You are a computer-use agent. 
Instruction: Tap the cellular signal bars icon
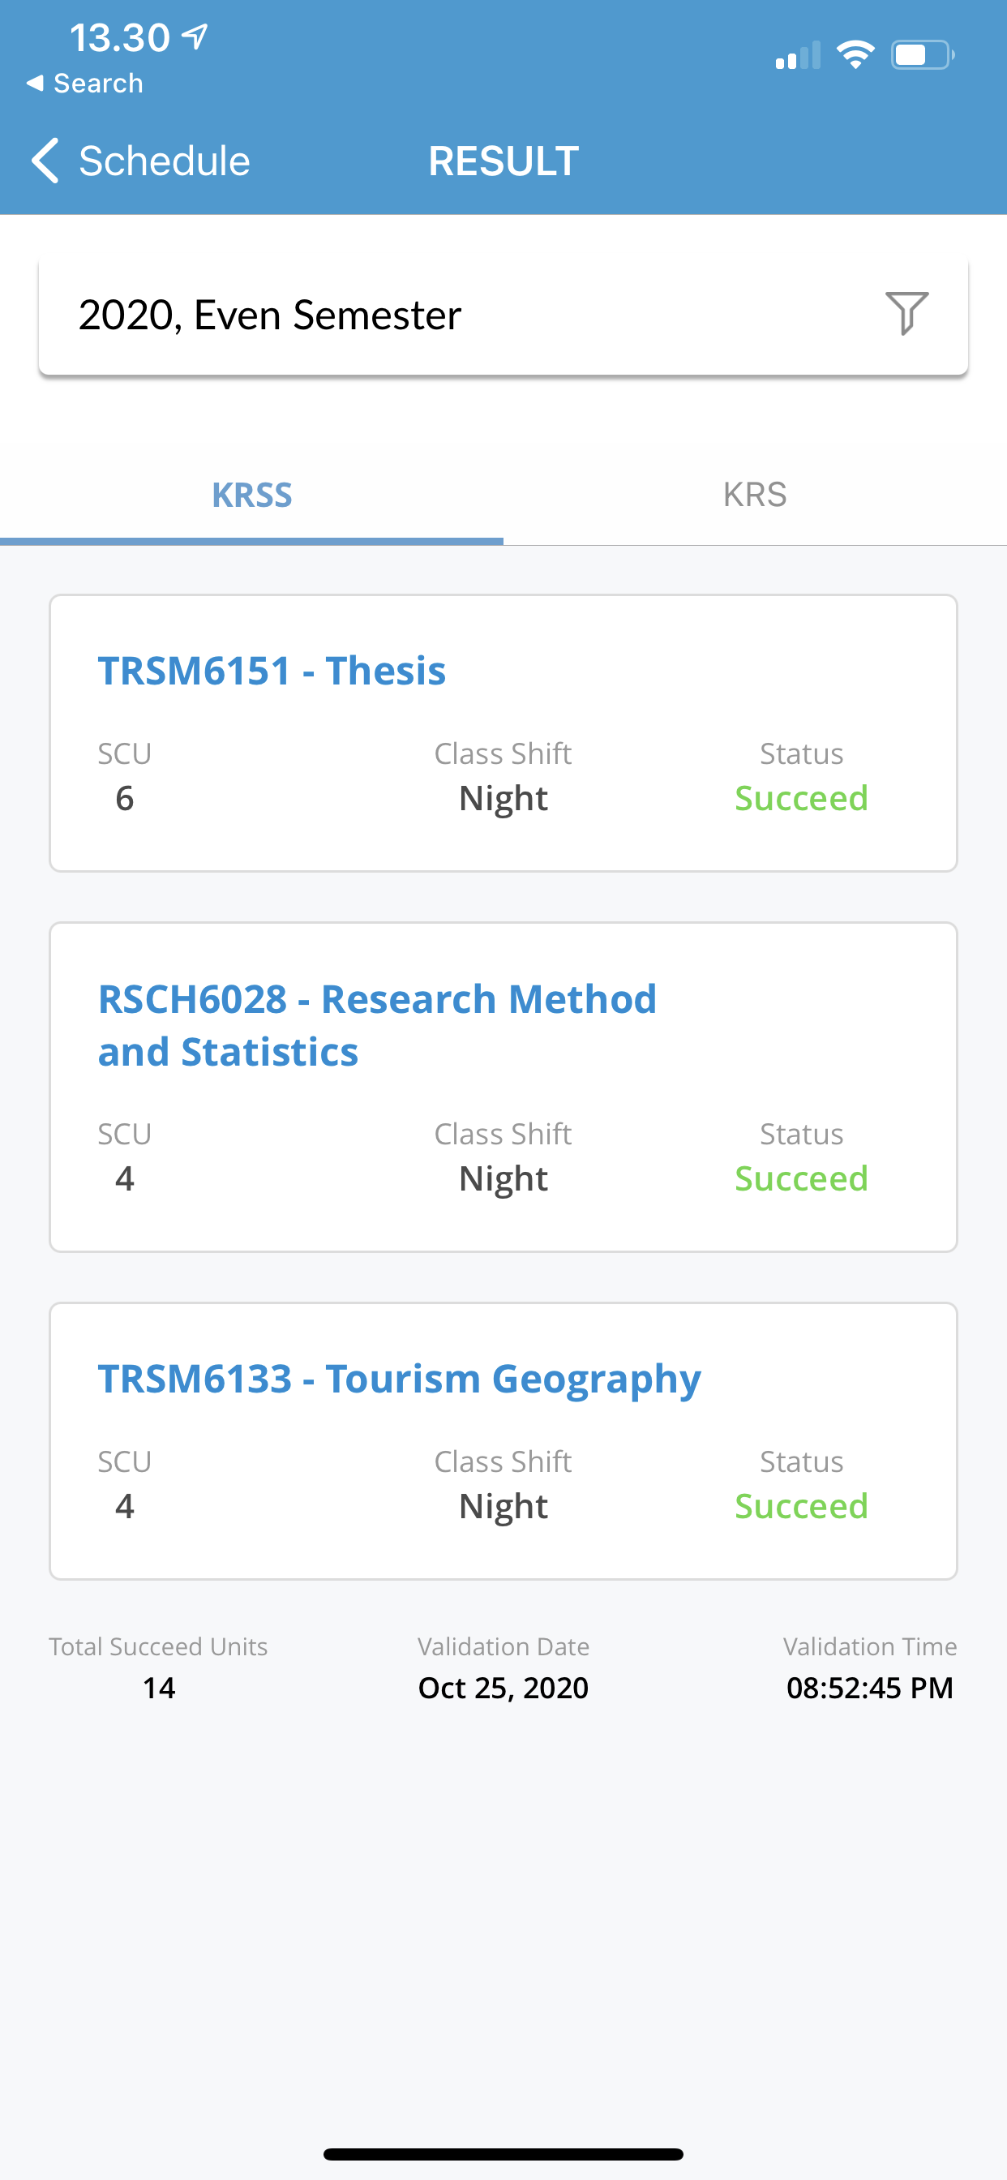[x=797, y=56]
